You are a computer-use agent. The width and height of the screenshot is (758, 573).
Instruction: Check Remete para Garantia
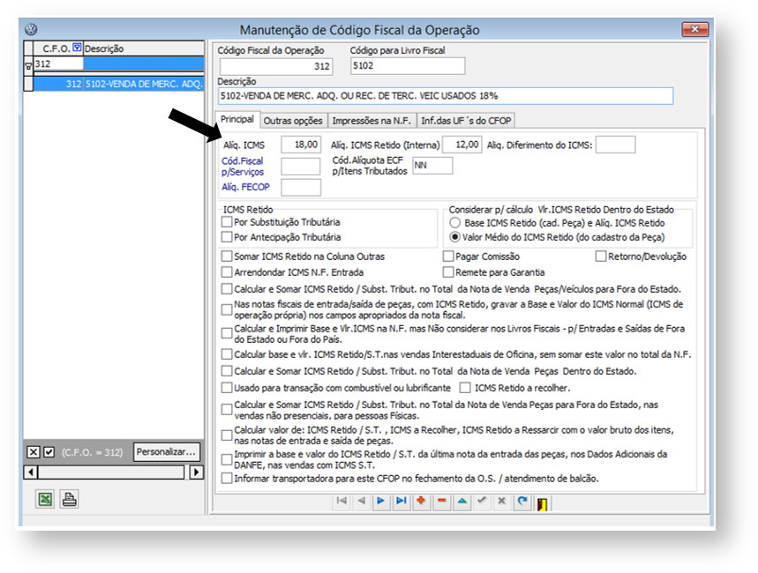tap(448, 272)
